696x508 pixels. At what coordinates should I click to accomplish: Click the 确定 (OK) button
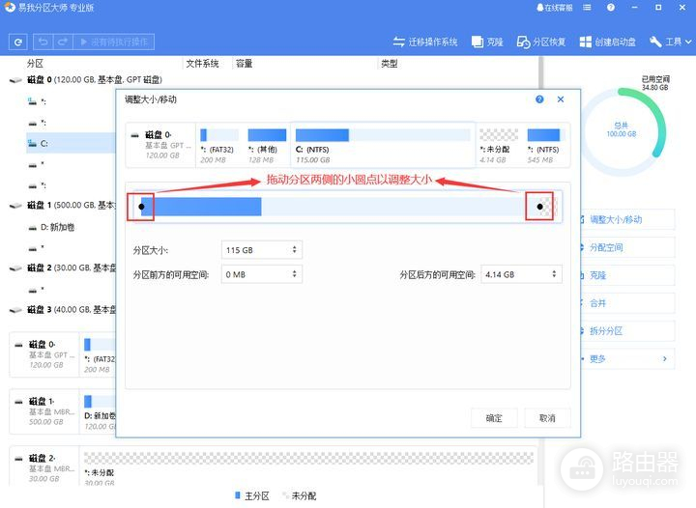pyautogui.click(x=494, y=418)
